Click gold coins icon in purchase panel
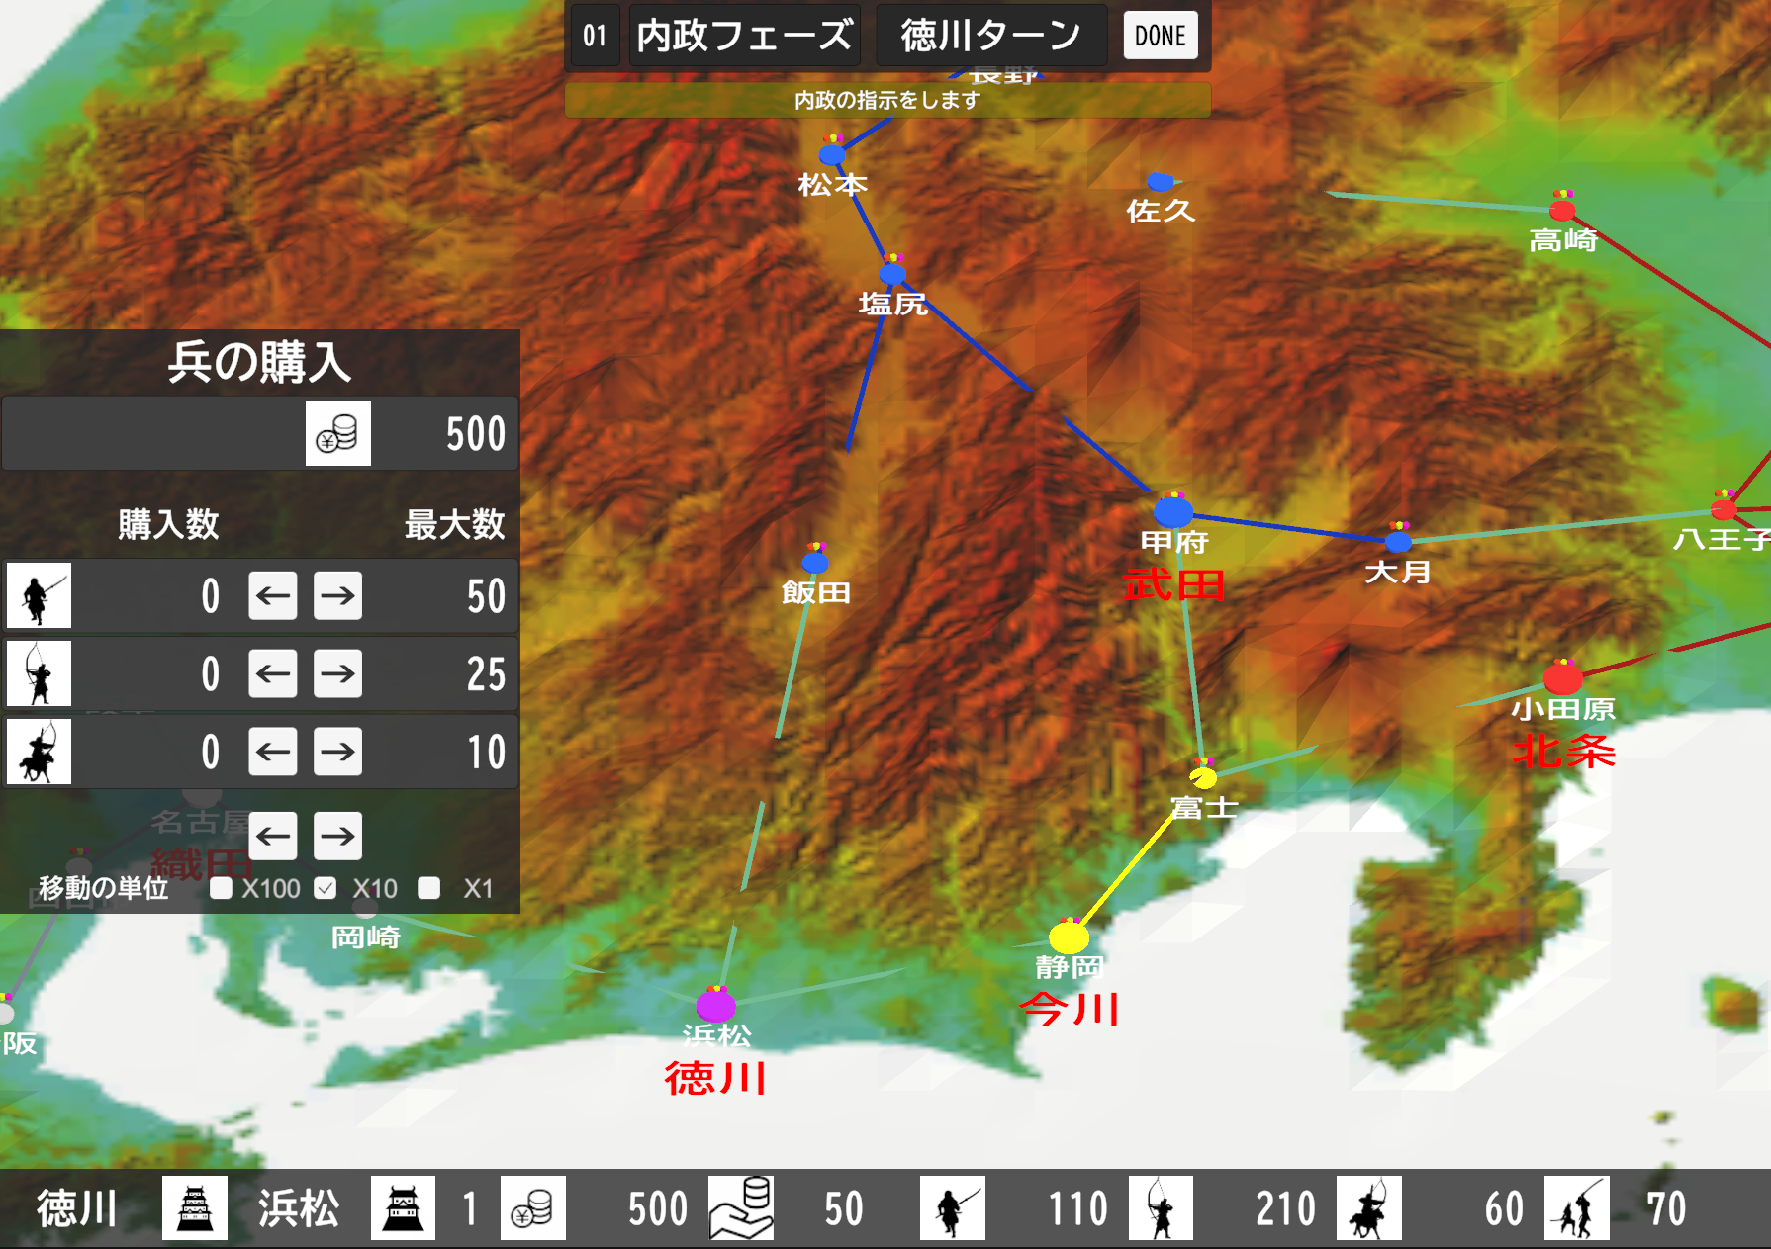Viewport: 1771px width, 1249px height. point(338,433)
